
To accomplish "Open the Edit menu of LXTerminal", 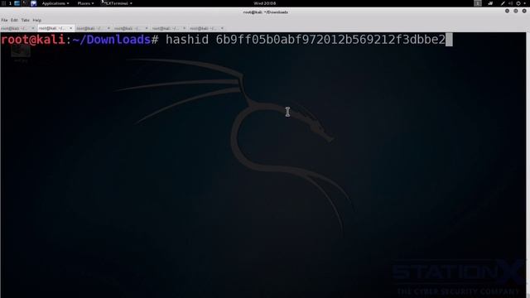I will point(14,20).
